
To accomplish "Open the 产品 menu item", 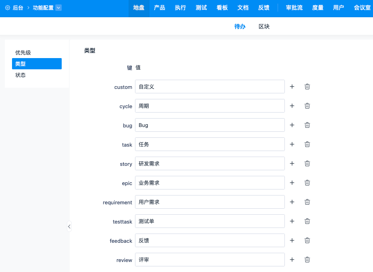I will (159, 8).
